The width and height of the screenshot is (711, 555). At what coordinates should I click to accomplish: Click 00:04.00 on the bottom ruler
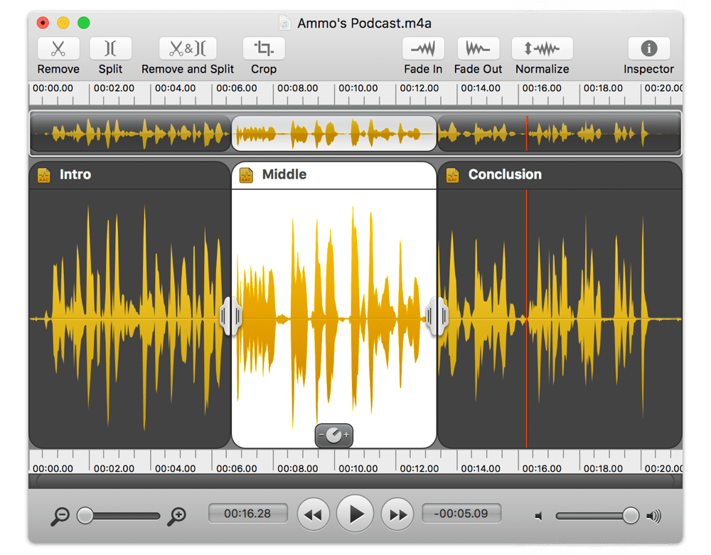click(176, 468)
